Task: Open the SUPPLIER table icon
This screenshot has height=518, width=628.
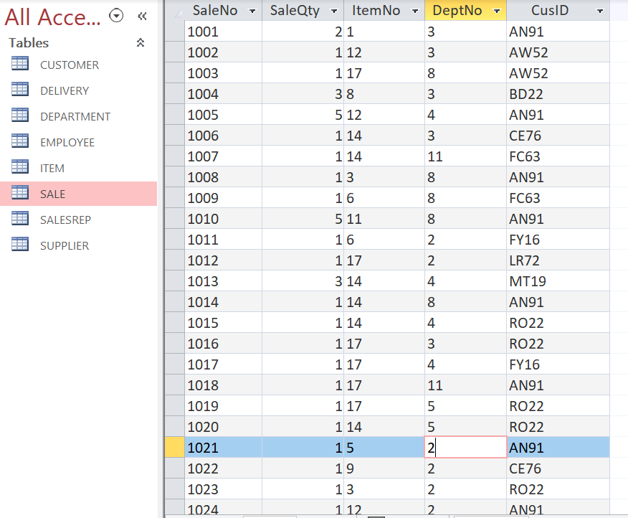Action: pos(21,245)
